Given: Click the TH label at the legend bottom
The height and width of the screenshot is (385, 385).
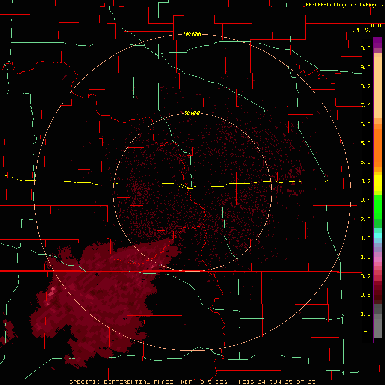Looking at the screenshot, I should point(367,333).
